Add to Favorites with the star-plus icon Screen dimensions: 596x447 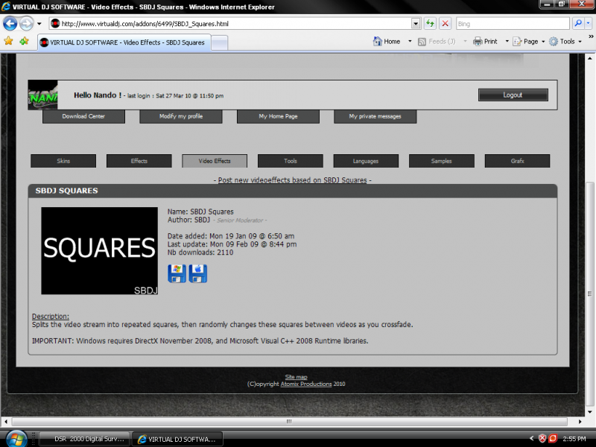click(x=24, y=41)
